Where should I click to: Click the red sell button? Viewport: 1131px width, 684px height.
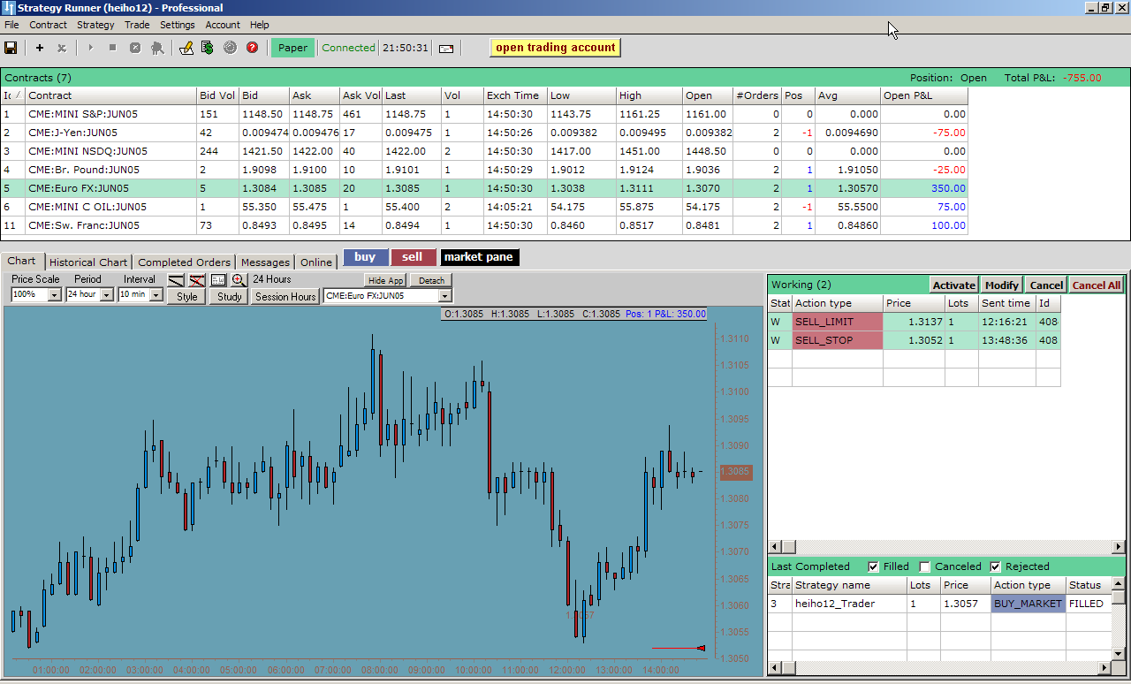[x=413, y=257]
